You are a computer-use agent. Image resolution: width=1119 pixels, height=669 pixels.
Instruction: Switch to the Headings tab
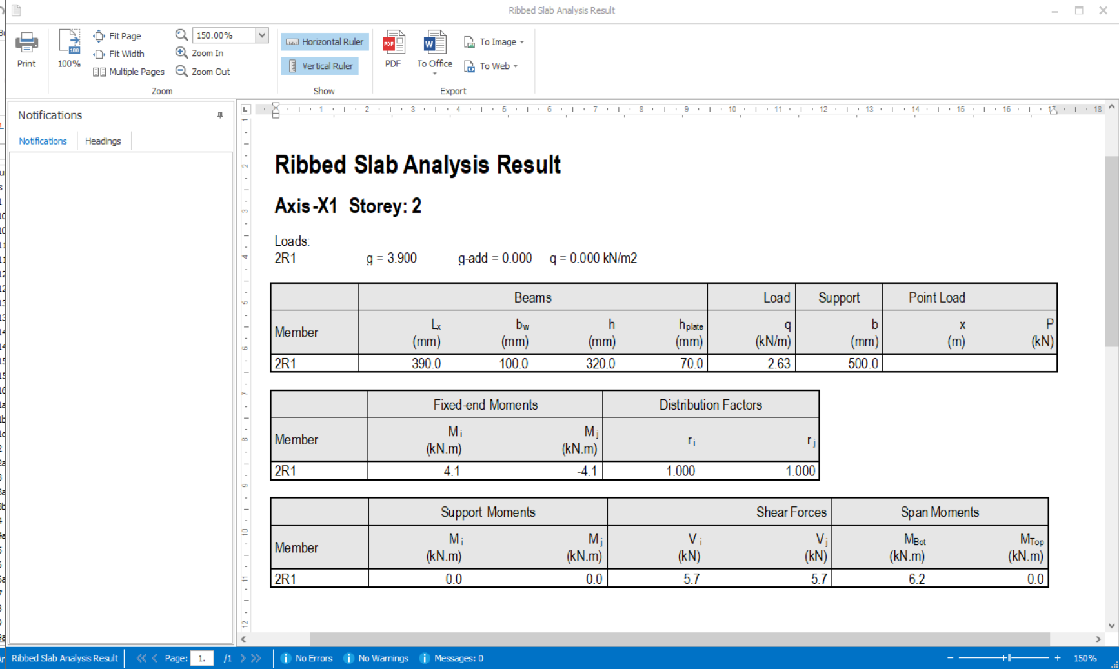tap(103, 141)
